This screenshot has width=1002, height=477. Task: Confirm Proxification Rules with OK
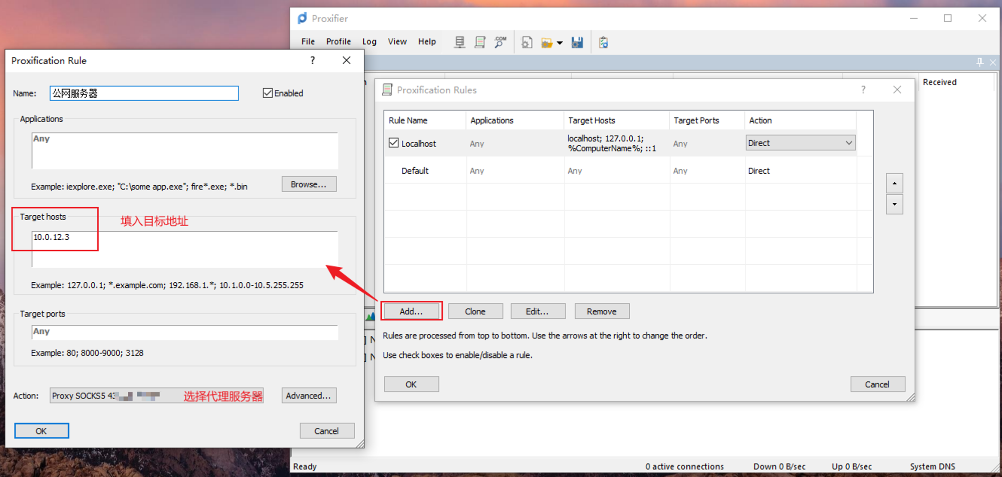[x=411, y=384]
